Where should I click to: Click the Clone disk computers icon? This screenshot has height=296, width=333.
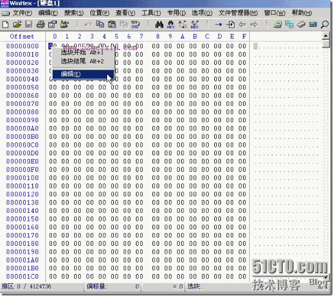290,24
